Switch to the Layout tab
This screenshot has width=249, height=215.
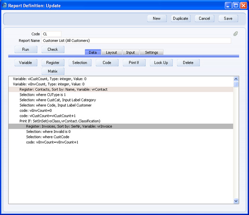(x=111, y=52)
